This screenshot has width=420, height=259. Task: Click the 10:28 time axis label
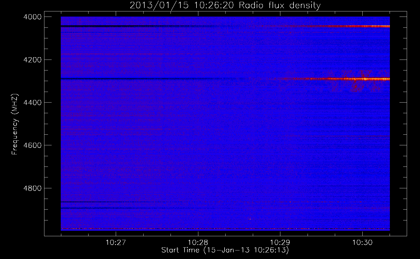(198, 243)
